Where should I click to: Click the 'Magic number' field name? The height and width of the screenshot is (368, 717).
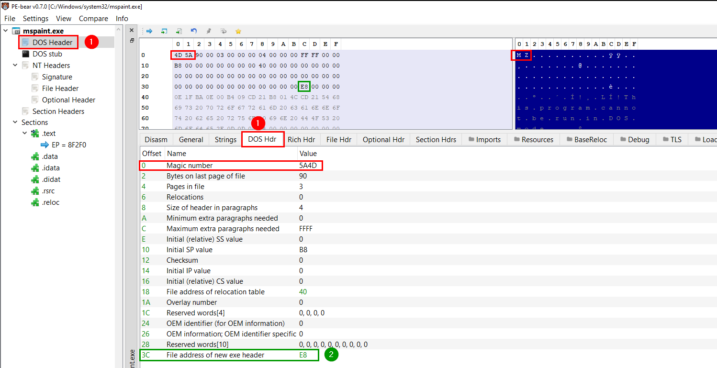(x=190, y=166)
